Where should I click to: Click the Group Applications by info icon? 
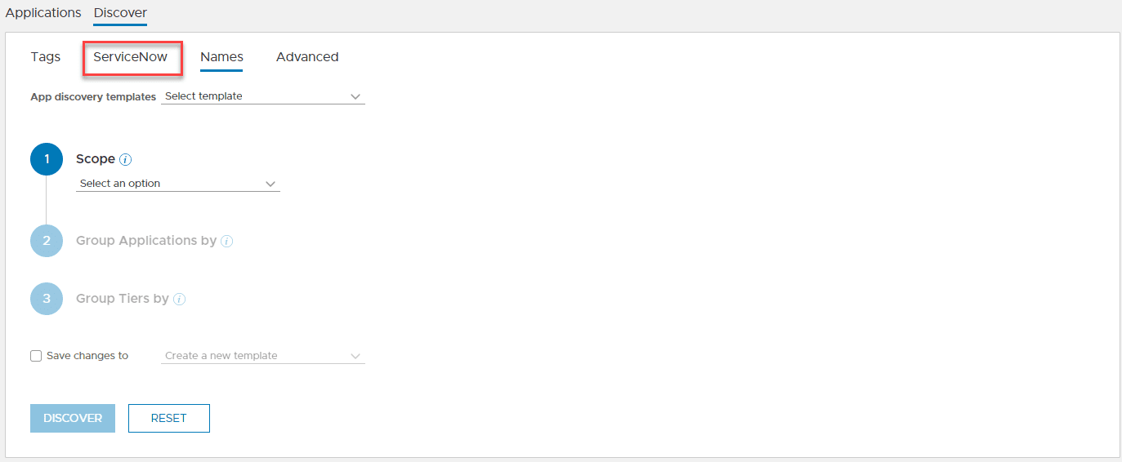point(227,242)
